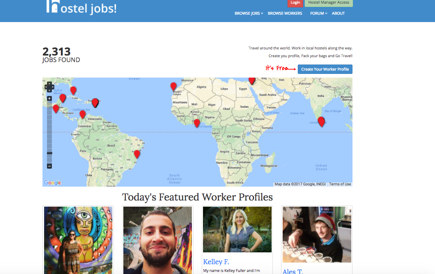Open Kelley F. profile photo

(237, 229)
